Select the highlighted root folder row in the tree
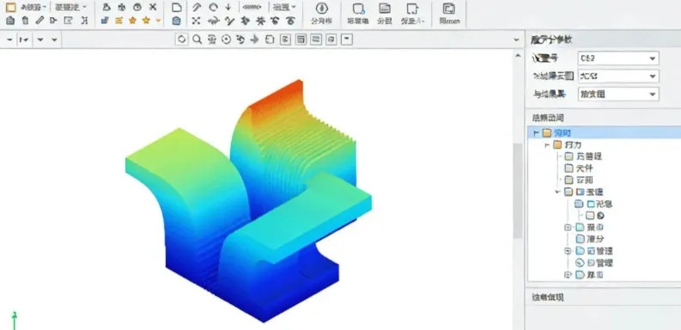The image size is (681, 330). 605,132
